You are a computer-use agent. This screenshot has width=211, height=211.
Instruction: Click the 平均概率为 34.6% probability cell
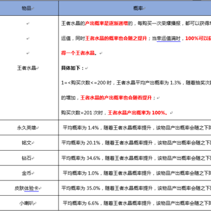135,158
